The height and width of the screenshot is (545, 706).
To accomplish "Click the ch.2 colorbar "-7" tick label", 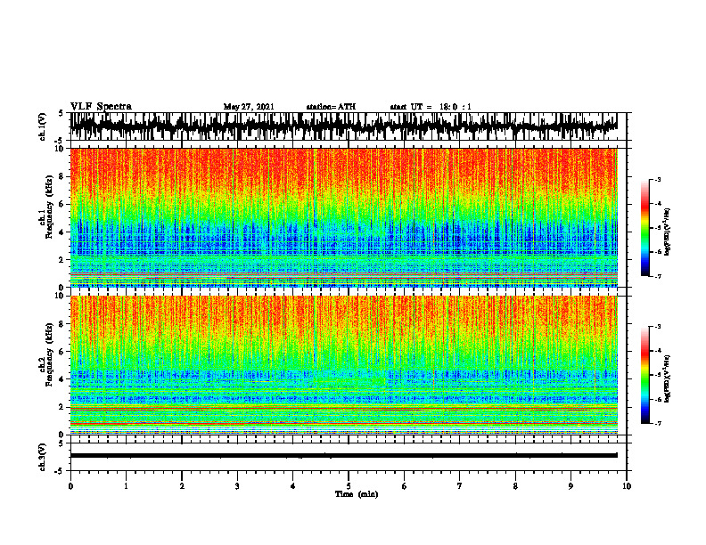I will pyautogui.click(x=658, y=424).
